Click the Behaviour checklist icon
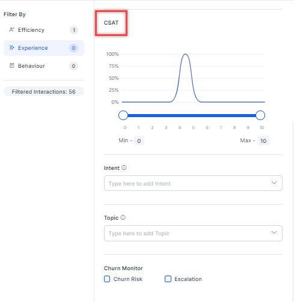This screenshot has width=294, height=302. [12, 65]
